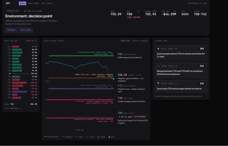Click the net gex value -$46.59M
This screenshot has height=146, width=228.
(x=169, y=14)
